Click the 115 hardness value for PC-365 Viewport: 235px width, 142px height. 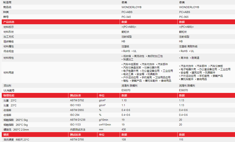[x=181, y=140]
